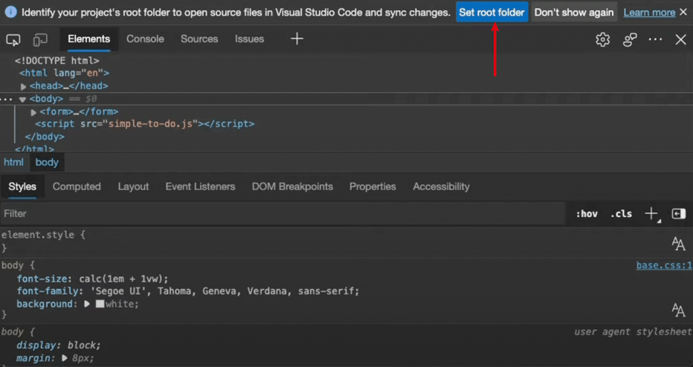This screenshot has height=367, width=693.
Task: Click the blue info icon in banner
Action: [11, 13]
